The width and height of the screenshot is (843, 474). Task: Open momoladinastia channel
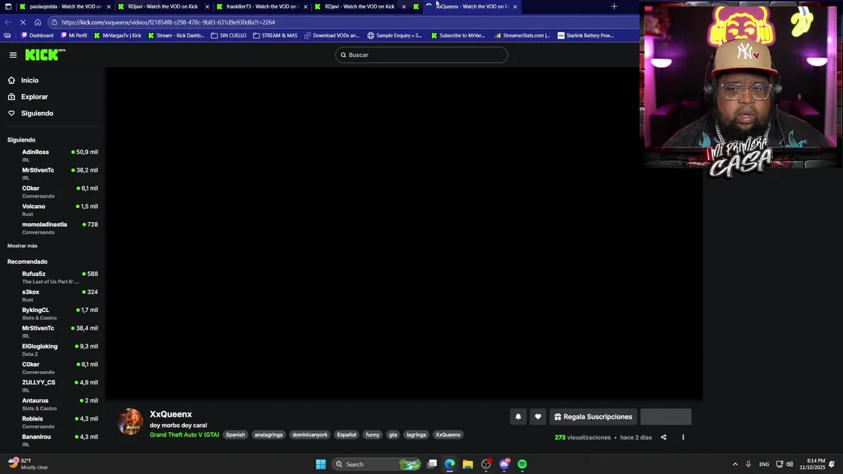[53, 228]
